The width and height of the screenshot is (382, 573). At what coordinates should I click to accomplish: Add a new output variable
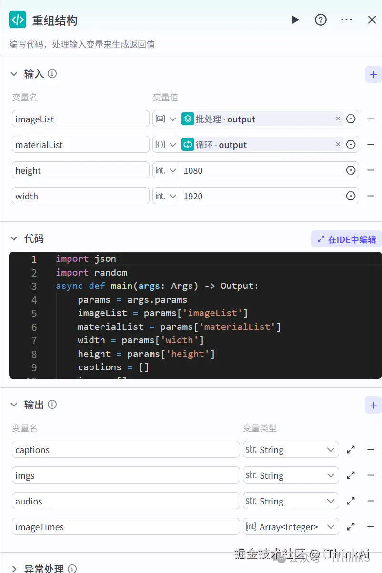pyautogui.click(x=373, y=405)
